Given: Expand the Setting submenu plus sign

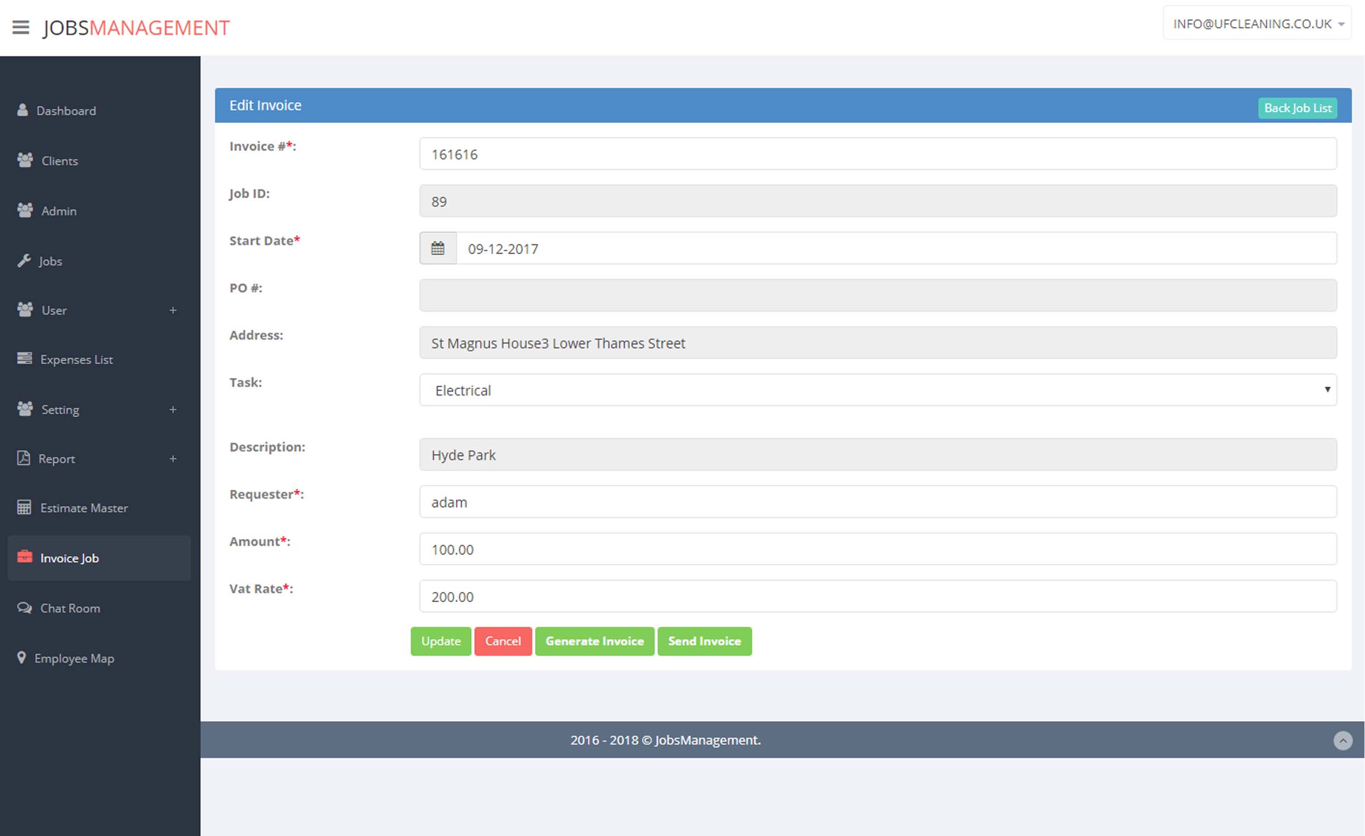Looking at the screenshot, I should pos(173,409).
